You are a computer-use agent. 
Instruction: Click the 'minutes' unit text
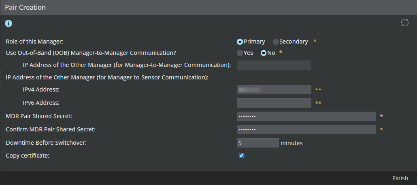point(291,143)
